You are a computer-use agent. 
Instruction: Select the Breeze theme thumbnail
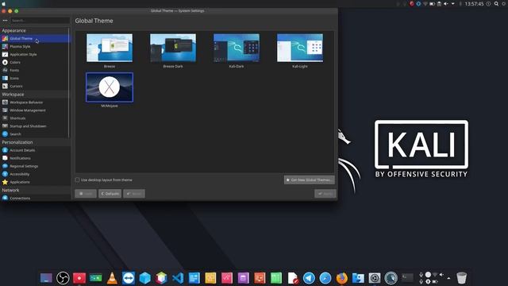pos(110,48)
